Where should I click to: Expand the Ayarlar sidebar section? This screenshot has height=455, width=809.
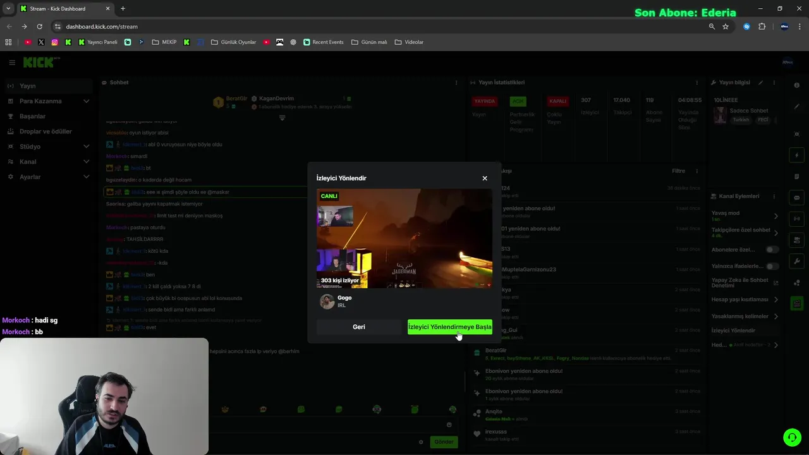pos(48,177)
